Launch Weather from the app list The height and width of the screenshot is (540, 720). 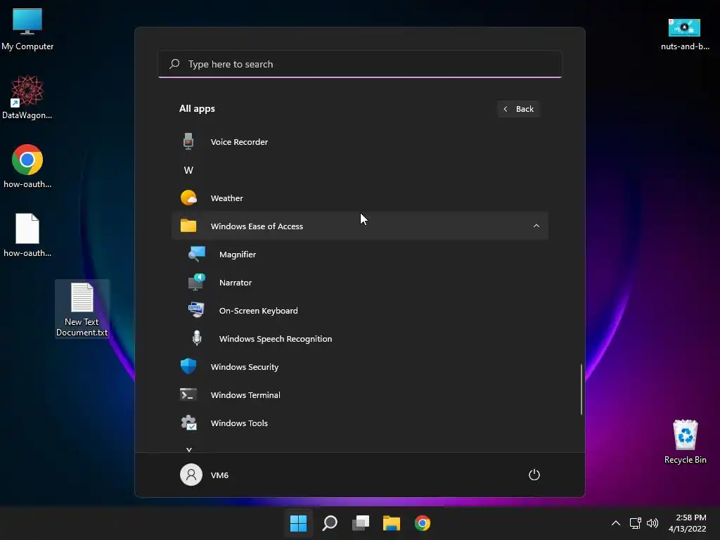(x=359, y=198)
